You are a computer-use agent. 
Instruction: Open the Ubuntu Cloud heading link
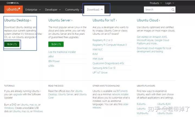point(148,20)
